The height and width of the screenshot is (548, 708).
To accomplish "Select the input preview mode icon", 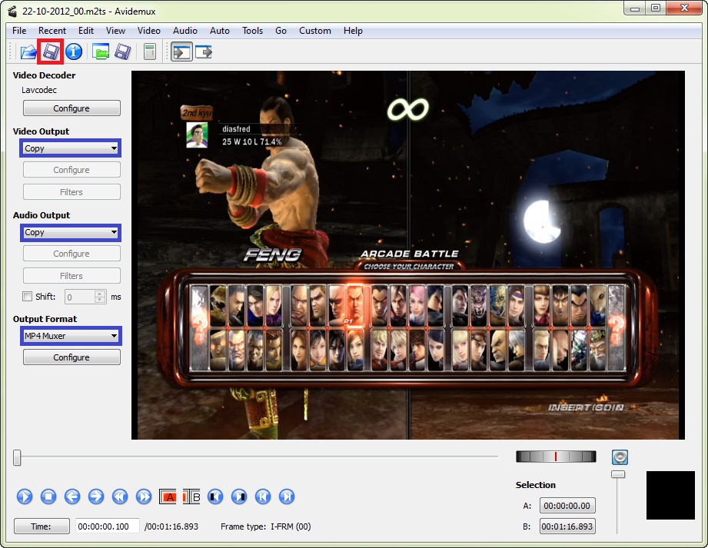I will coord(181,52).
